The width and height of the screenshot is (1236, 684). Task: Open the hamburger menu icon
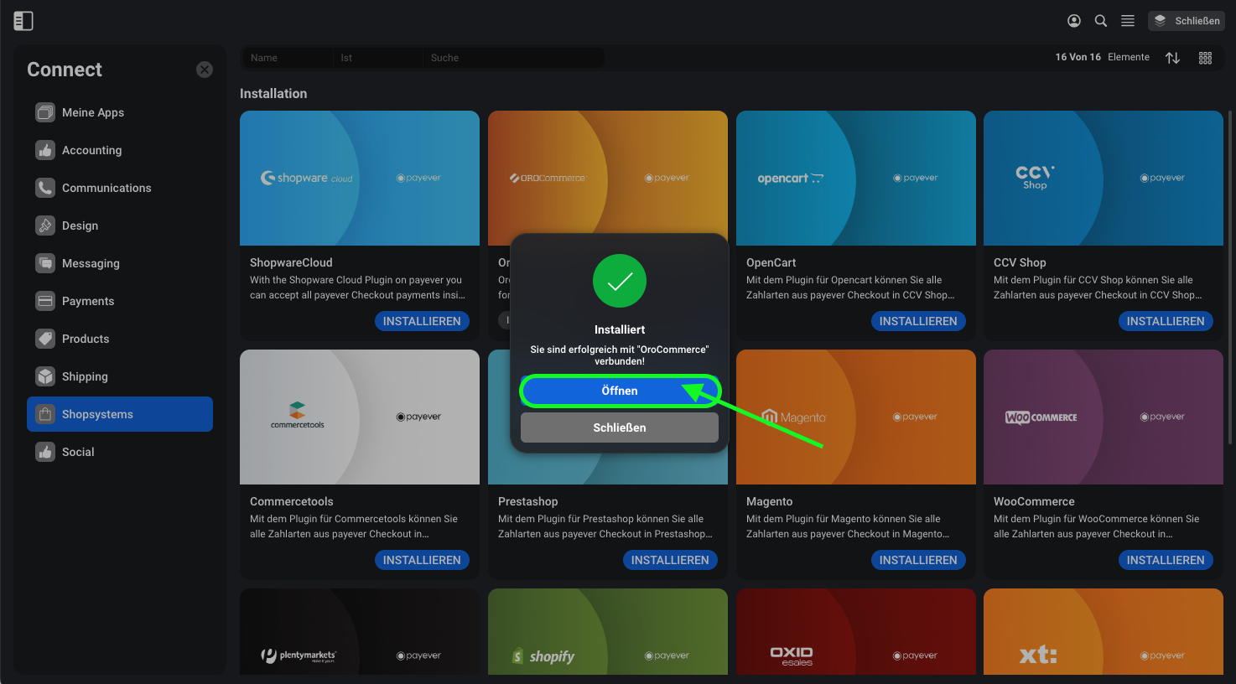(x=1128, y=21)
